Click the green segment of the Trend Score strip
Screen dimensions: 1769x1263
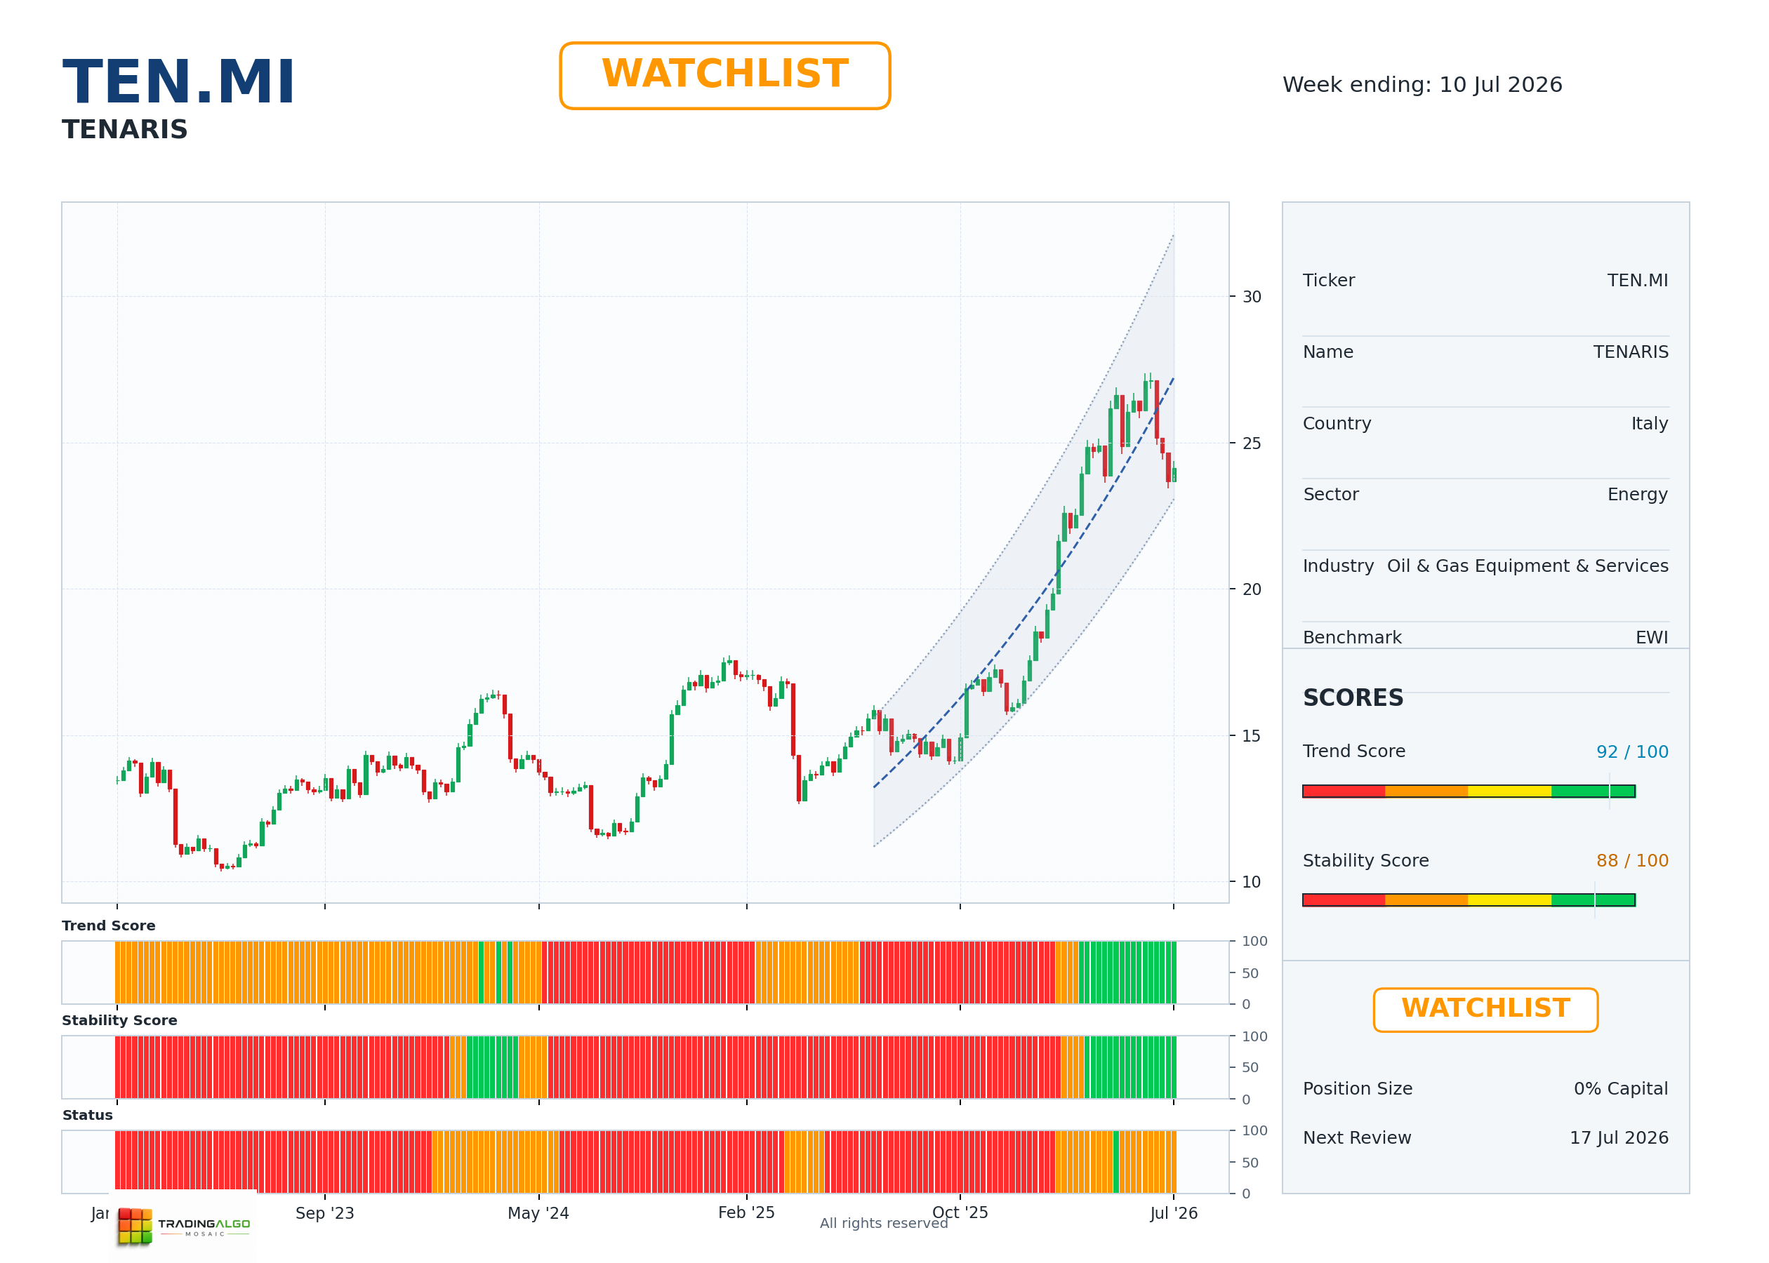coord(1127,972)
